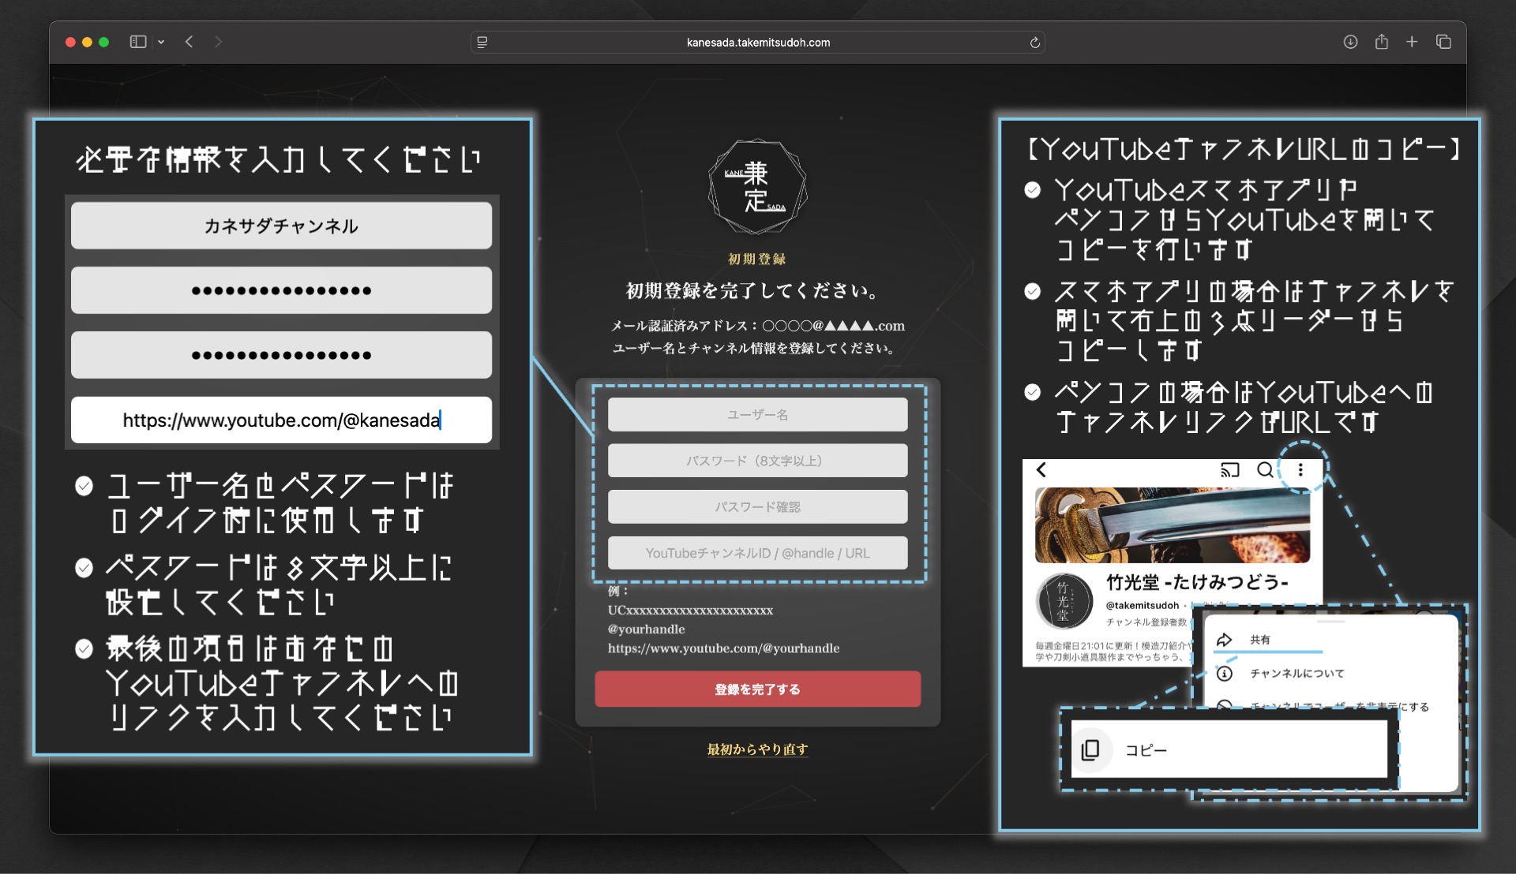Open the three-dot menu in YouTube app
The height and width of the screenshot is (874, 1516).
pyautogui.click(x=1300, y=470)
